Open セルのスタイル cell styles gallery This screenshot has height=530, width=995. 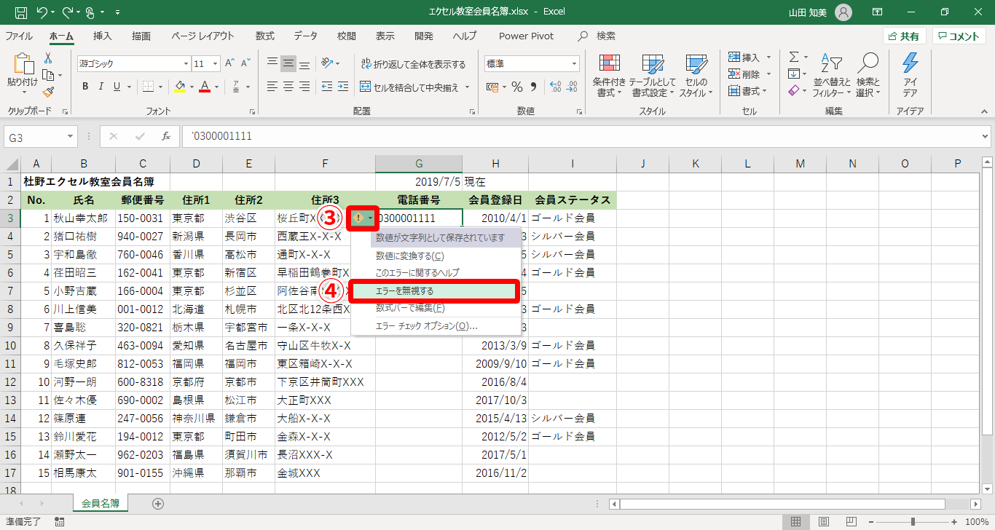[696, 76]
